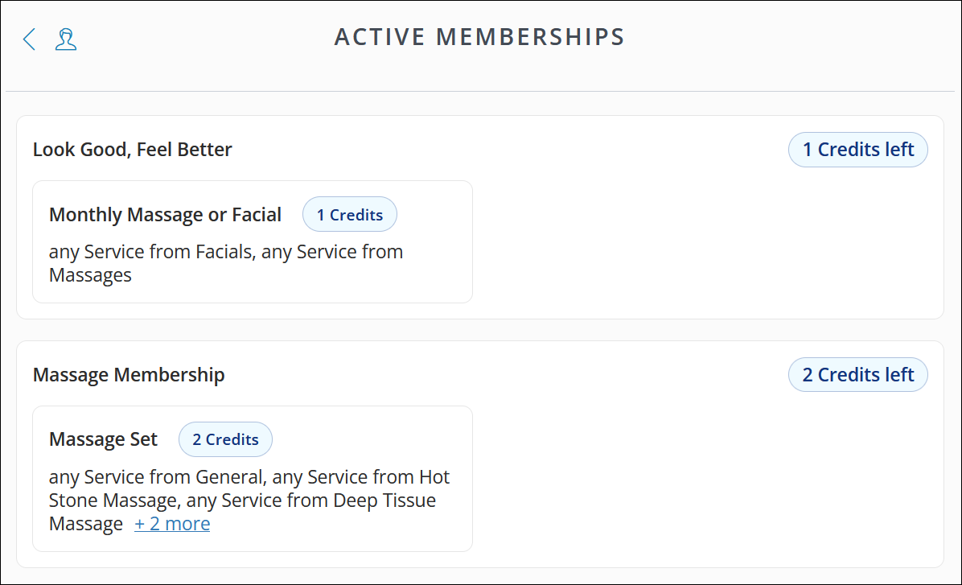This screenshot has width=962, height=585.
Task: Click the 'Active Memberships' page heading
Action: pos(479,37)
